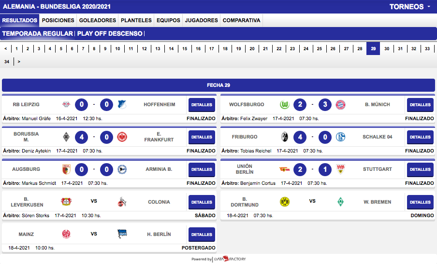Click the Schalke 04 crest
This screenshot has height=264, width=437.
click(340, 137)
